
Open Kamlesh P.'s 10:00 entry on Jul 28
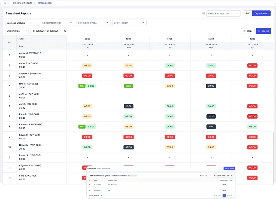pos(211,127)
